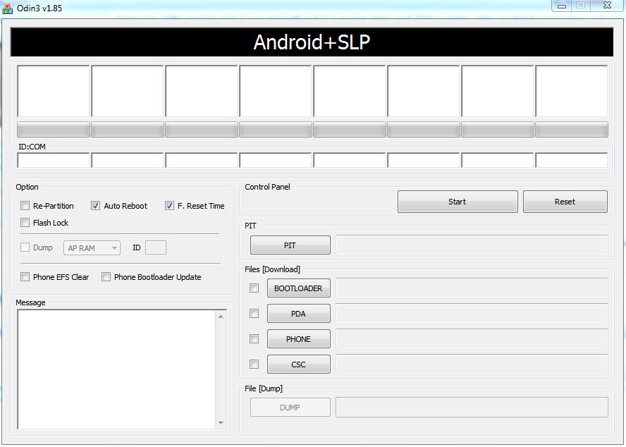Click the first ID:COM port field
The width and height of the screenshot is (626, 447).
54,160
